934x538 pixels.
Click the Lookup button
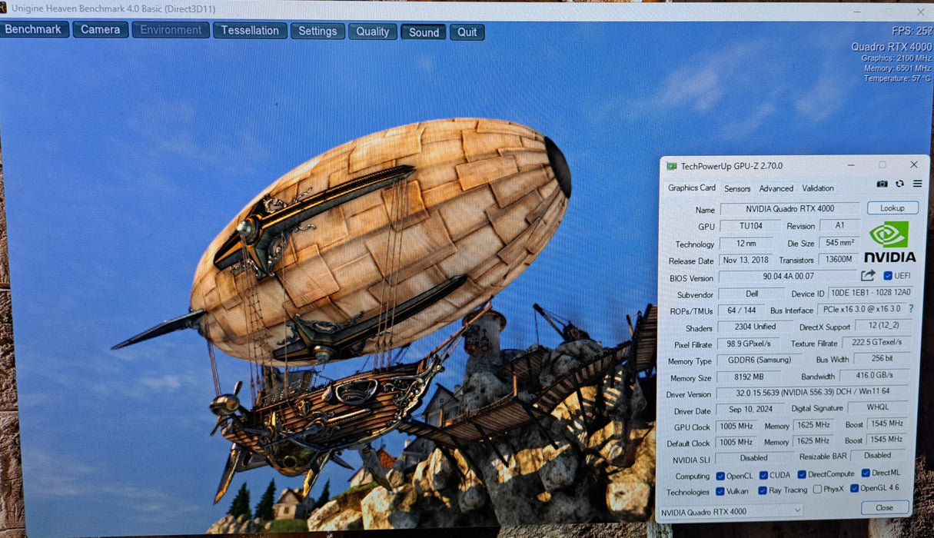click(x=892, y=208)
